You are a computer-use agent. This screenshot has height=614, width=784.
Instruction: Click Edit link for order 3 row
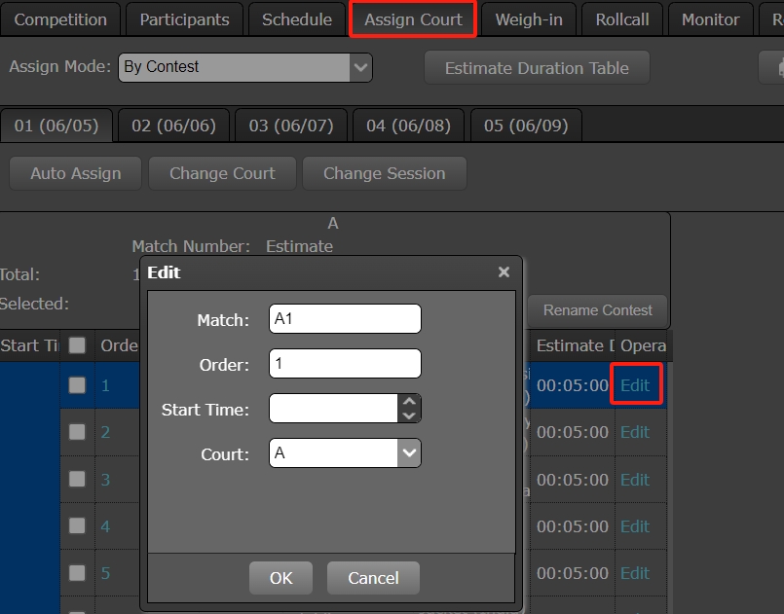pos(635,480)
